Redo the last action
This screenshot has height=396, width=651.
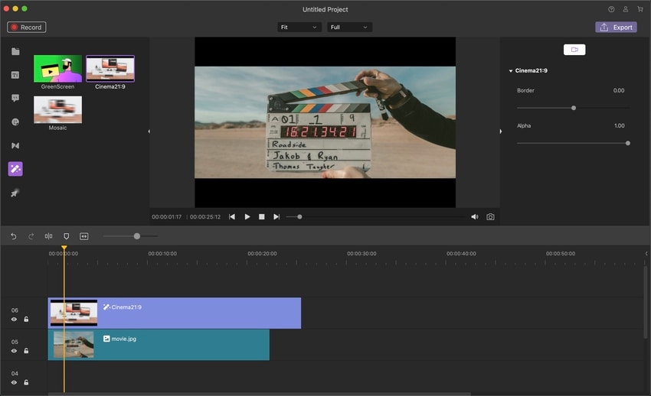tap(31, 236)
